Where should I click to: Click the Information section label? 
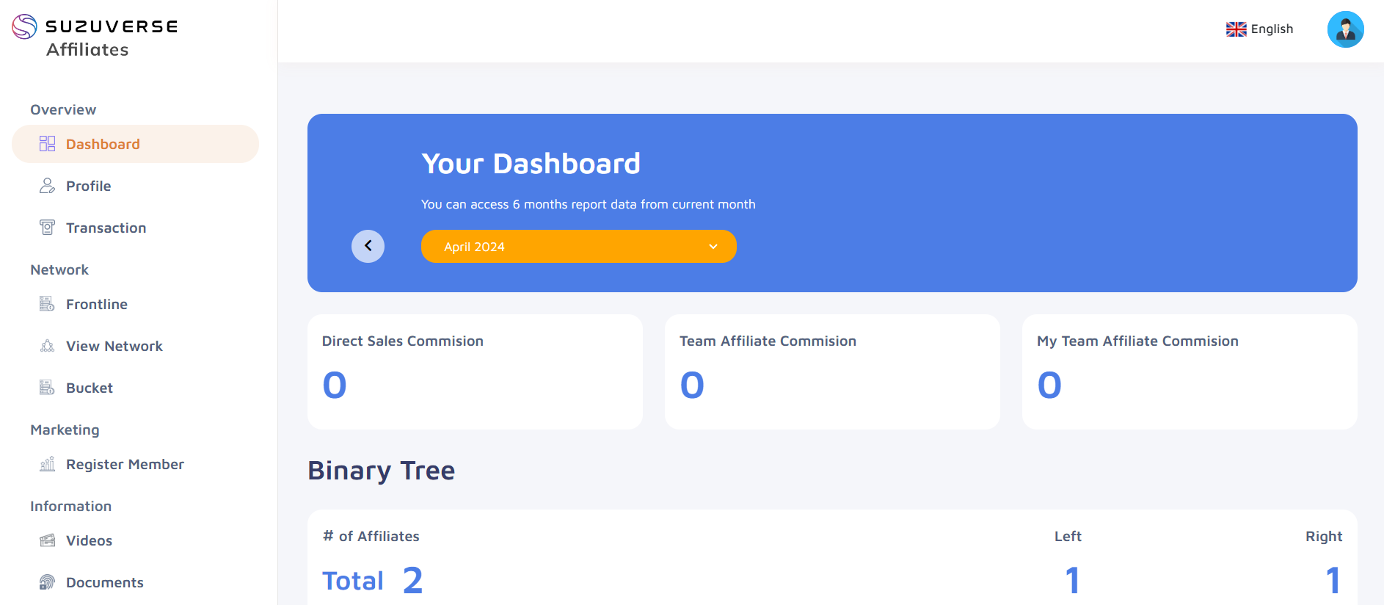pyautogui.click(x=71, y=506)
